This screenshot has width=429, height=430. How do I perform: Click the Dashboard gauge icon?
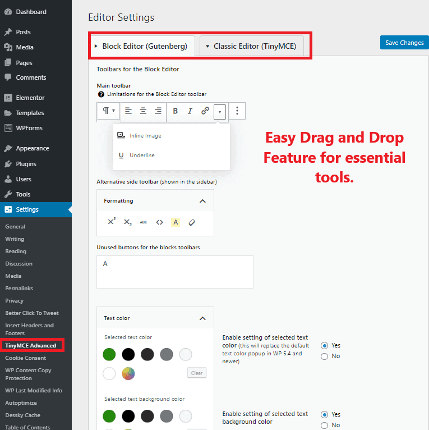pos(8,12)
